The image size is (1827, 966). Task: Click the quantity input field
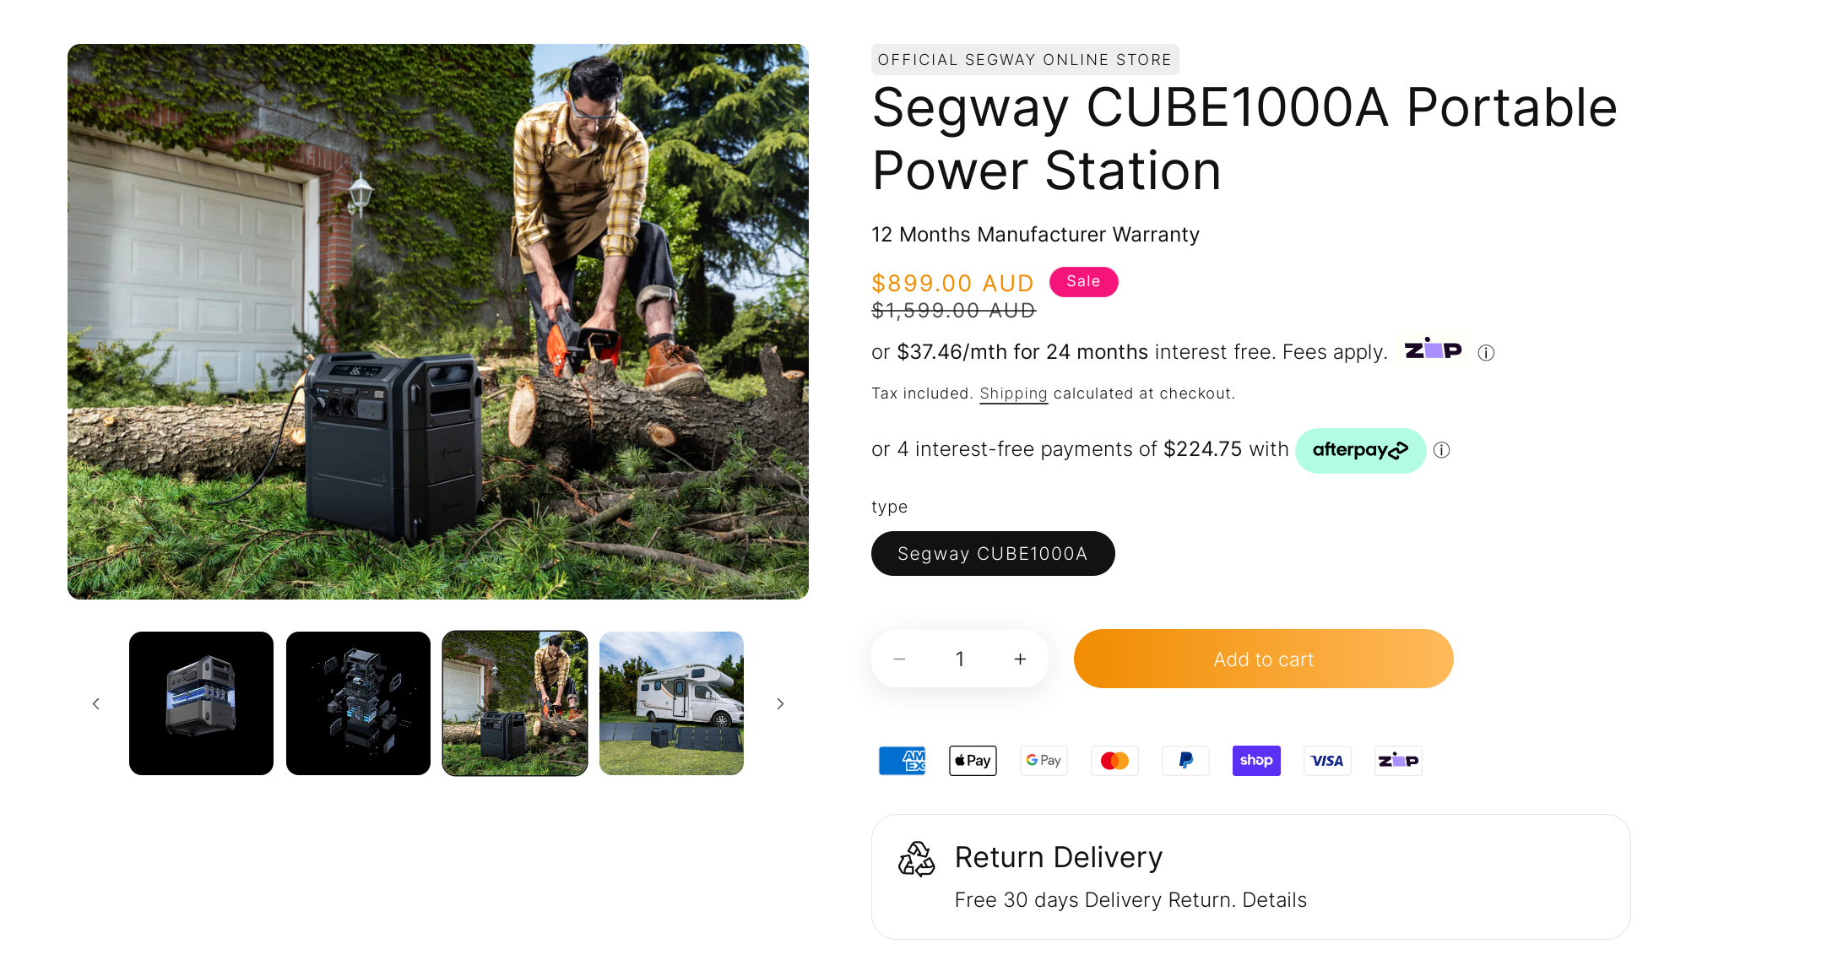click(960, 659)
